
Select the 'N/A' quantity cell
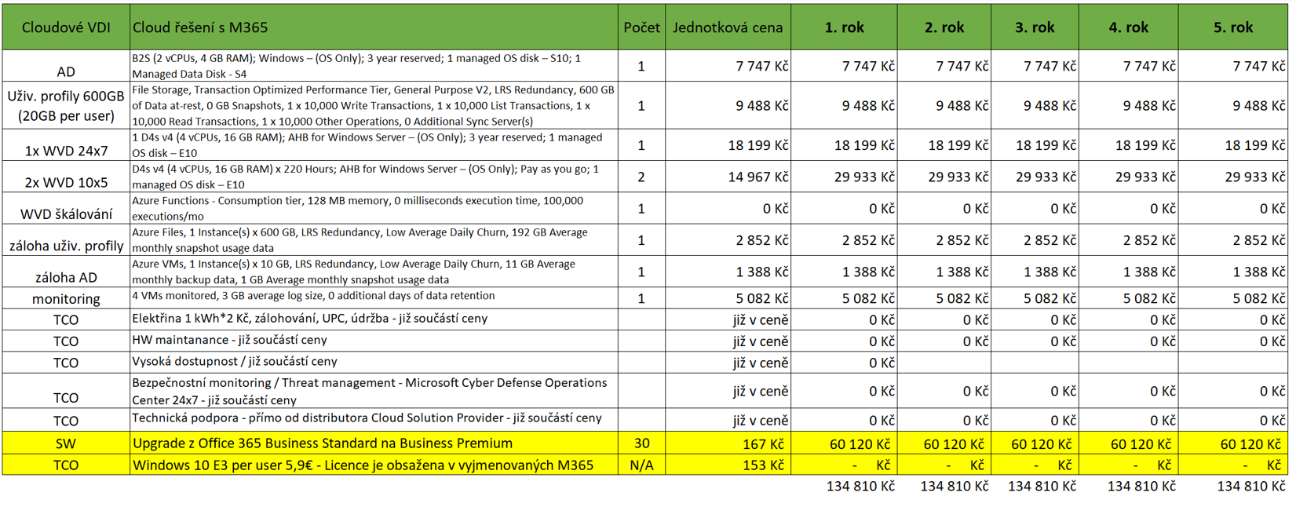click(641, 465)
